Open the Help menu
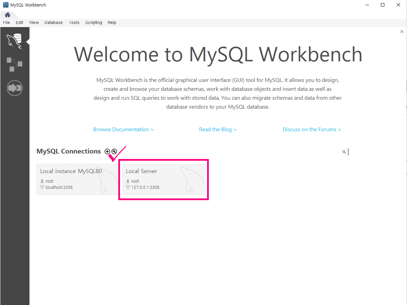The image size is (407, 305). point(112,23)
